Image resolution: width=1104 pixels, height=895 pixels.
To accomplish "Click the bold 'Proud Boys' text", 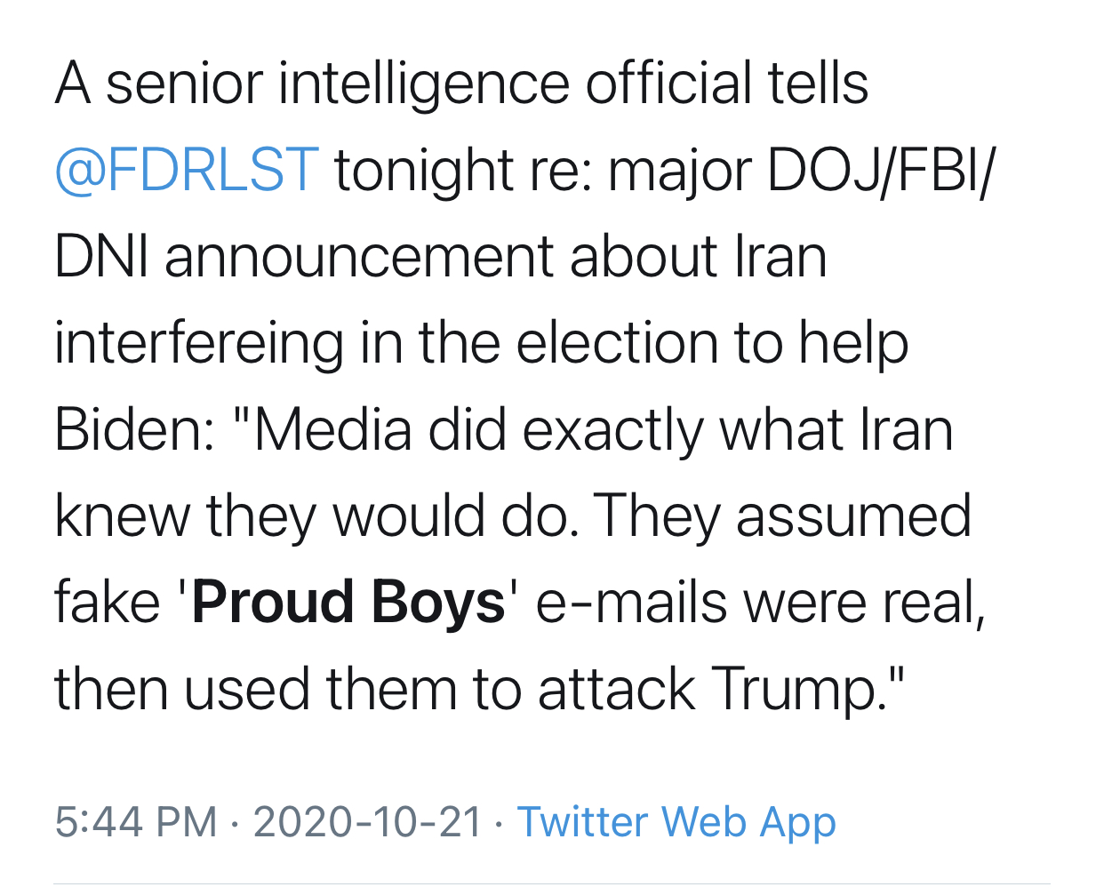I will [348, 603].
